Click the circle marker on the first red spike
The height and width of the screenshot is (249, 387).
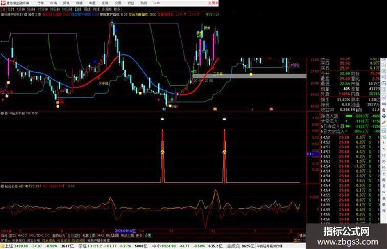coord(163,153)
